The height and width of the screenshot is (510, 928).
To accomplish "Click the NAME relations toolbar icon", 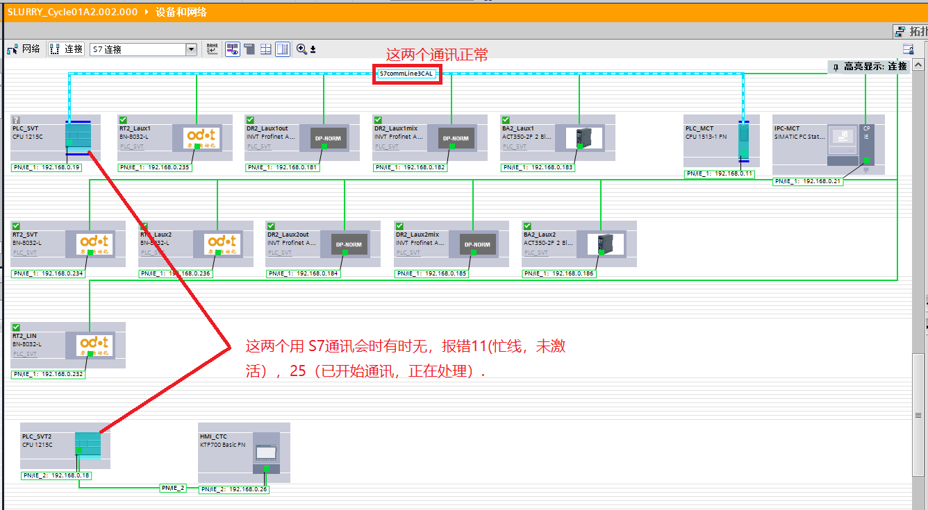I will tap(213, 49).
